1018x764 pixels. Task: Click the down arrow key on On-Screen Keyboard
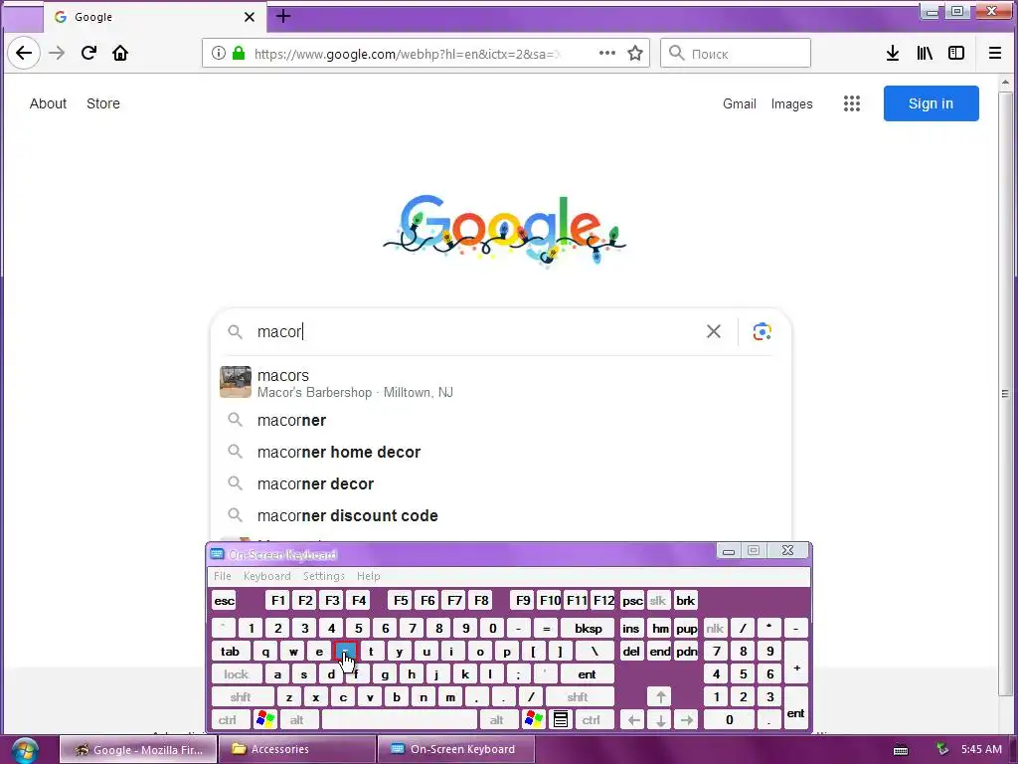tap(660, 720)
